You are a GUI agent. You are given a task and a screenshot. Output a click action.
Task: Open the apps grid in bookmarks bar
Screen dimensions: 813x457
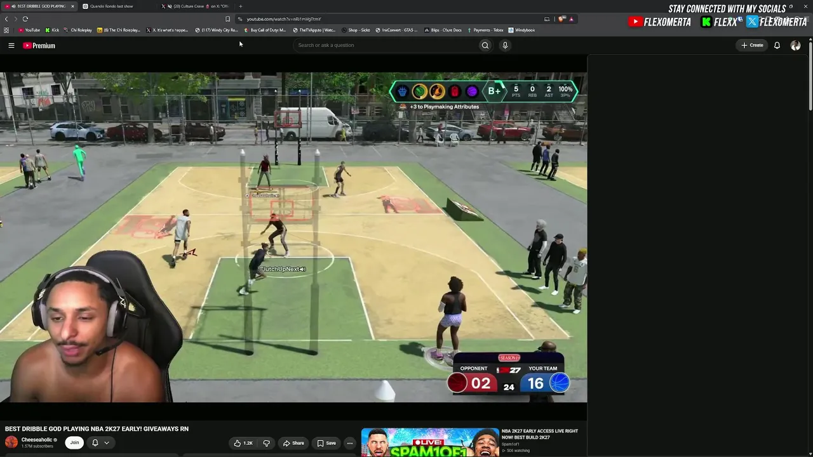[x=6, y=30]
